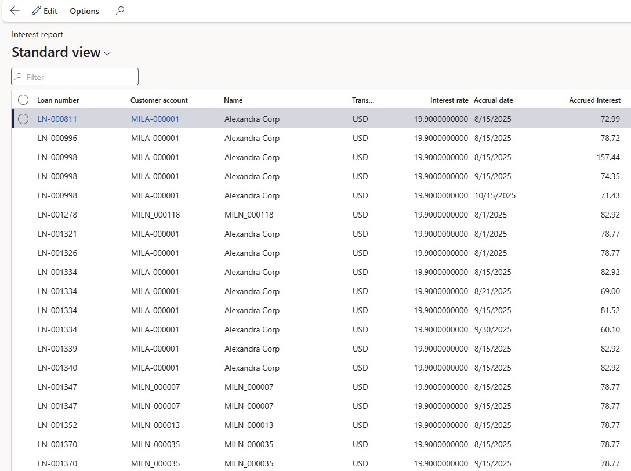
Task: Click the Accrual date column header
Action: click(493, 100)
